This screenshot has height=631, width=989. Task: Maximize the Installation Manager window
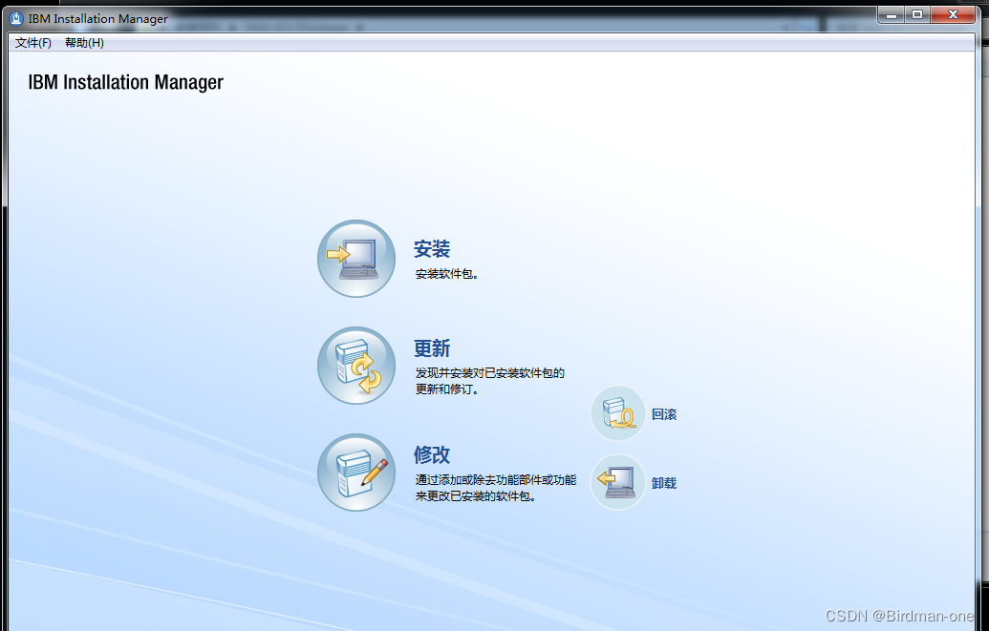coord(917,15)
